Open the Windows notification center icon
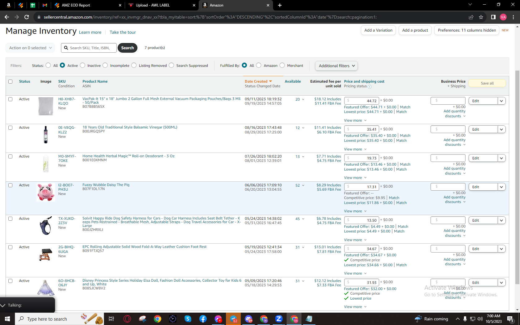 click(510, 319)
